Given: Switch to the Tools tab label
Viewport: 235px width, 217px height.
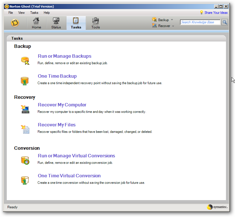Looking at the screenshot, I should pos(96,27).
